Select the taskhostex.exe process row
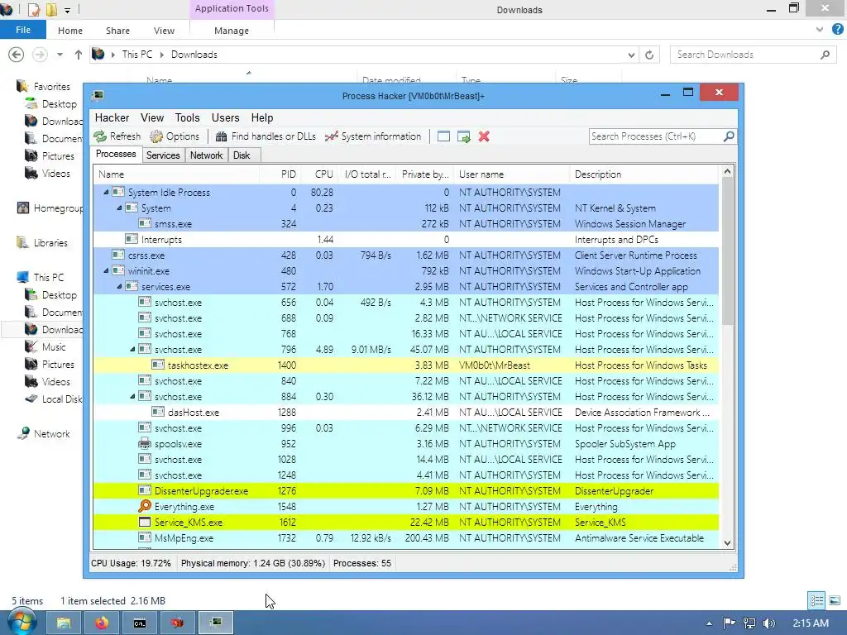The width and height of the screenshot is (847, 635). pyautogui.click(x=406, y=365)
